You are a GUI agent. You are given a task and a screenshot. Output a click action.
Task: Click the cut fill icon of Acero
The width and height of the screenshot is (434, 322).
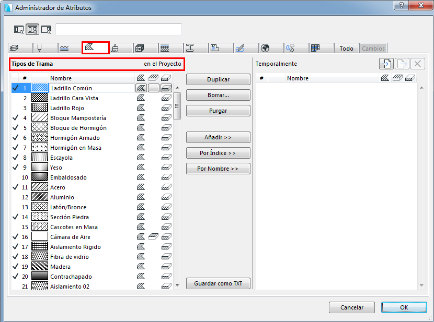click(166, 187)
